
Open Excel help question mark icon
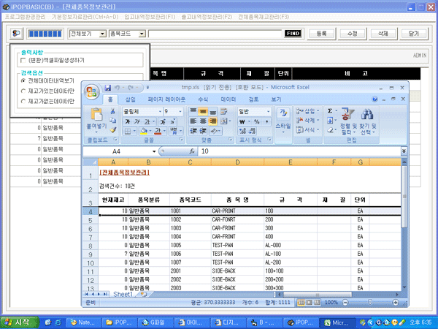click(x=374, y=99)
